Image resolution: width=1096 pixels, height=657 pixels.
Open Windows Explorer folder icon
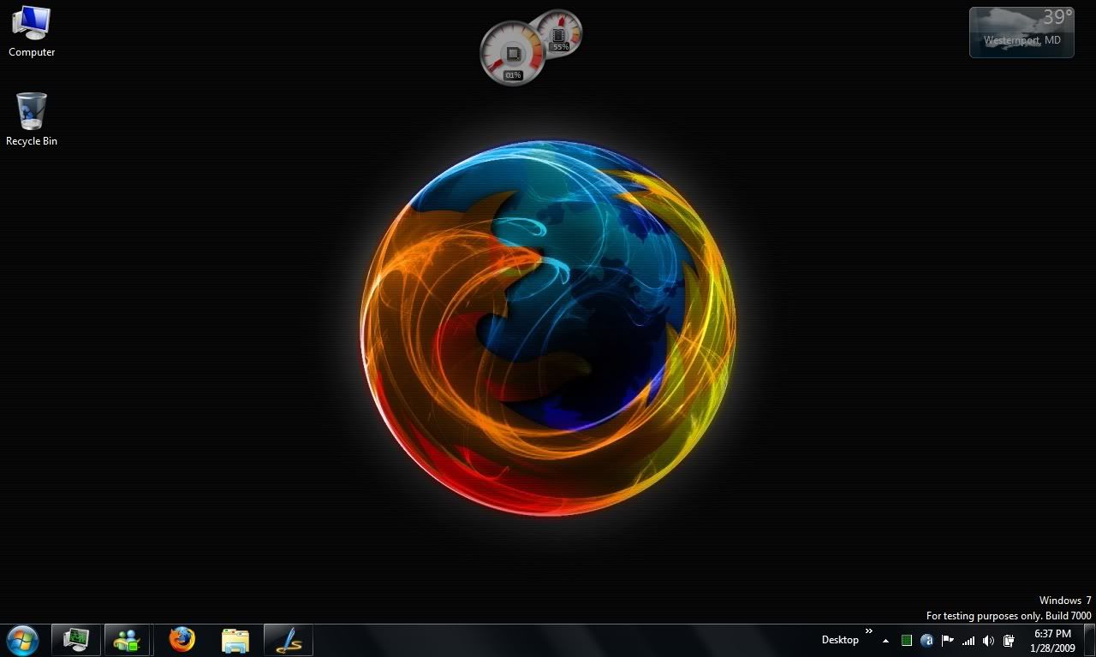tap(235, 640)
